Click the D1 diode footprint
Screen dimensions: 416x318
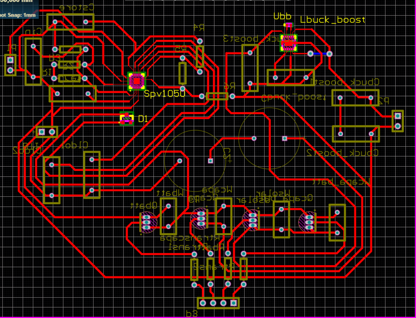[126, 118]
